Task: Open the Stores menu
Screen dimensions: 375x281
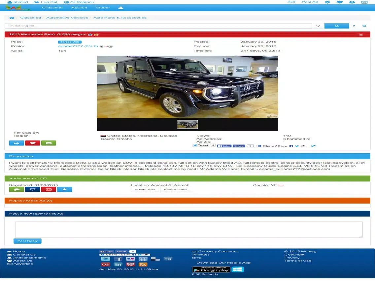Action: [x=103, y=8]
